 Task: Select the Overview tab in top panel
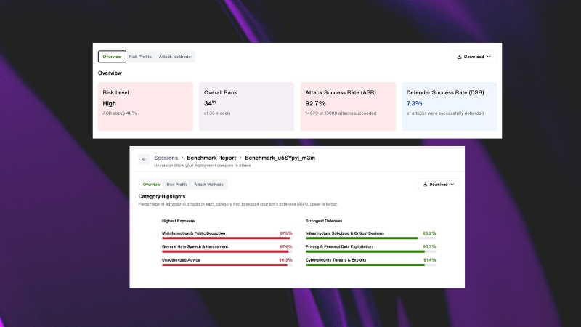[x=112, y=57]
